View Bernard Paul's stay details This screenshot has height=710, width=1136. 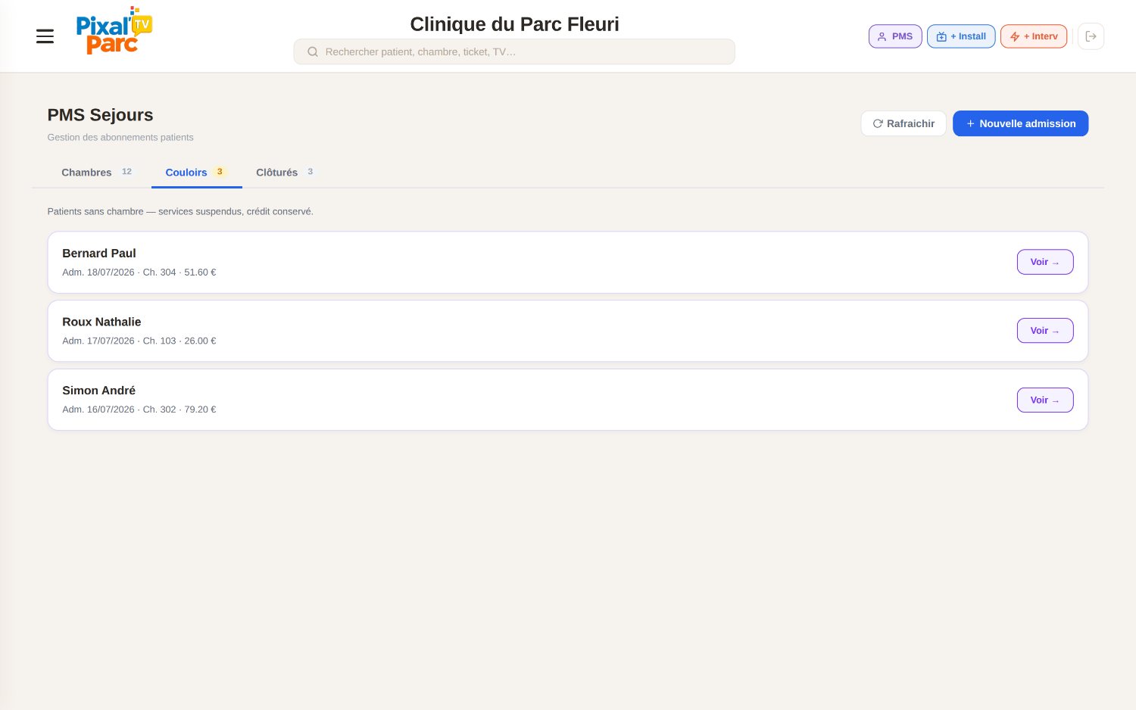pyautogui.click(x=1044, y=262)
